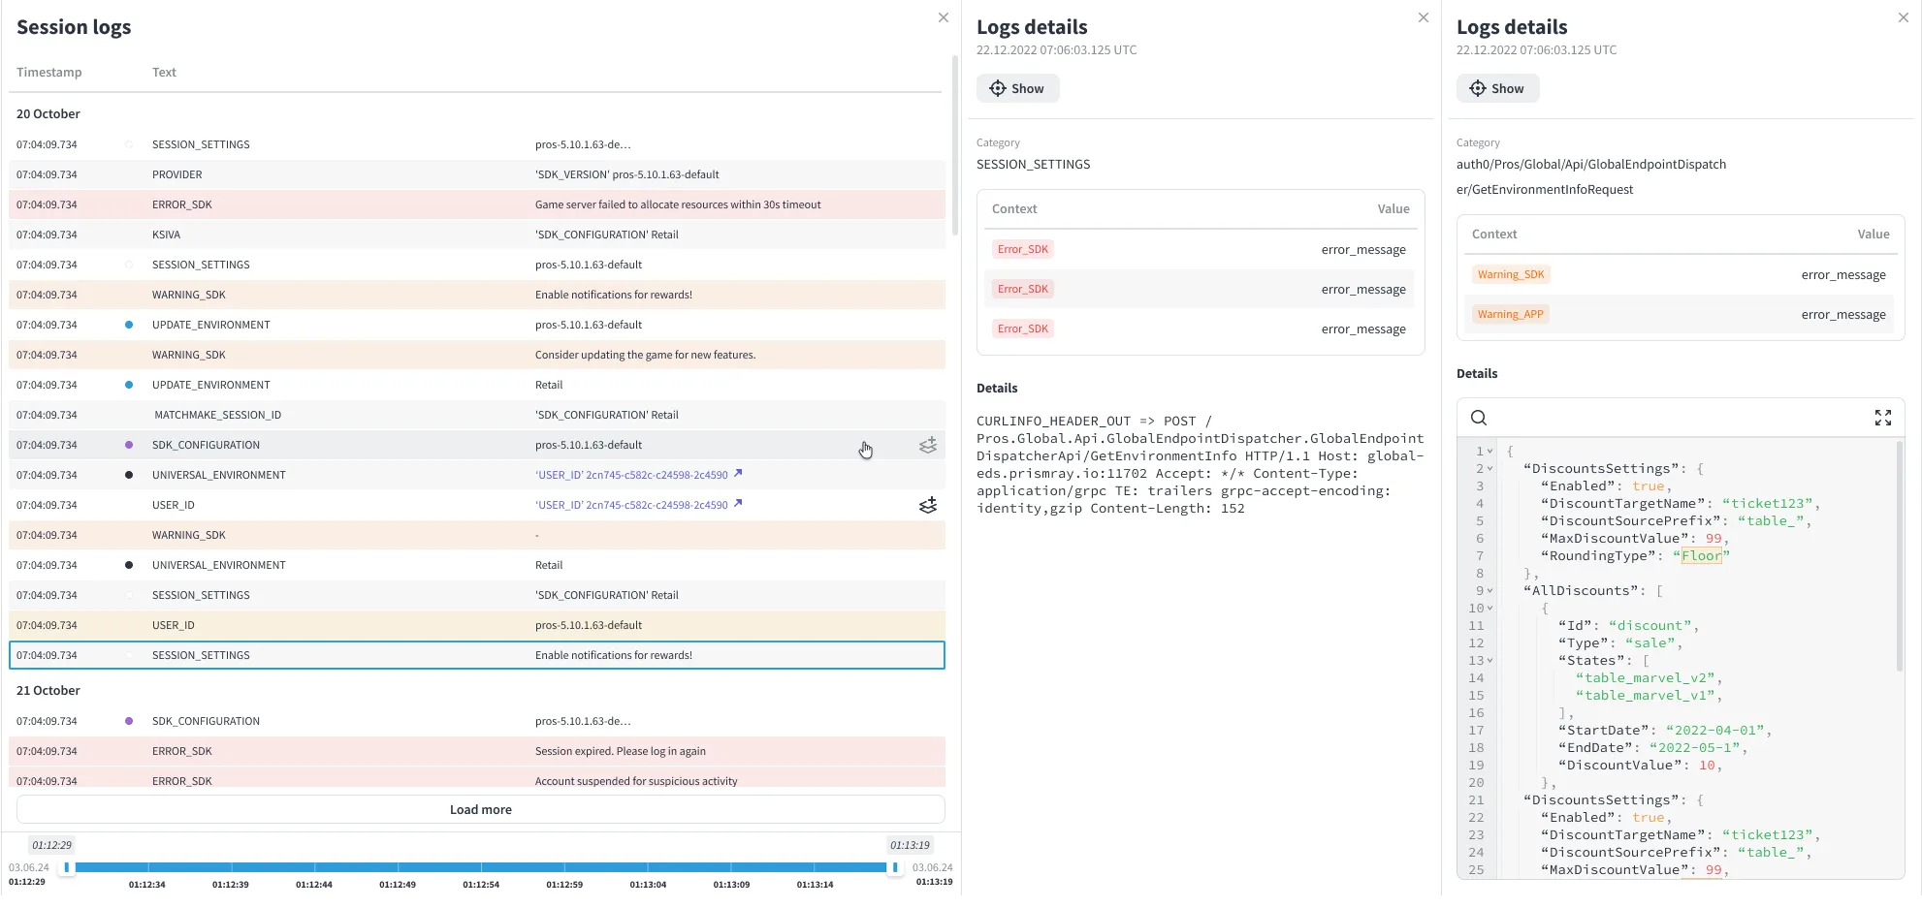
Task: Select the 'Account suspended for suspicious activity' row
Action: click(477, 778)
